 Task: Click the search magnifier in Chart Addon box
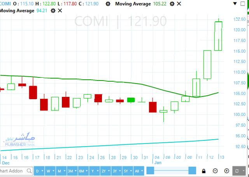(x=30, y=171)
